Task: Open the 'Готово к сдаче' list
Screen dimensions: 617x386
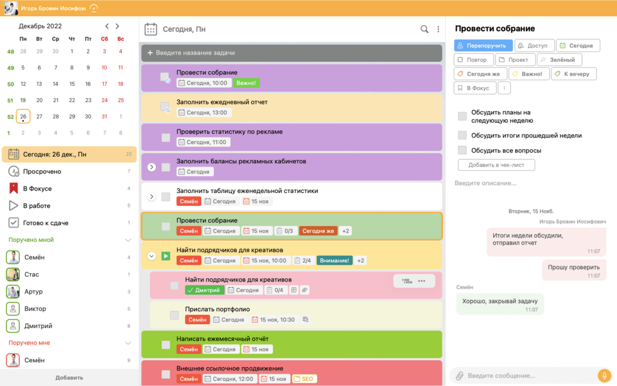Action: coord(69,223)
